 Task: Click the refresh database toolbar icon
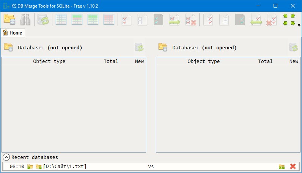[43, 19]
